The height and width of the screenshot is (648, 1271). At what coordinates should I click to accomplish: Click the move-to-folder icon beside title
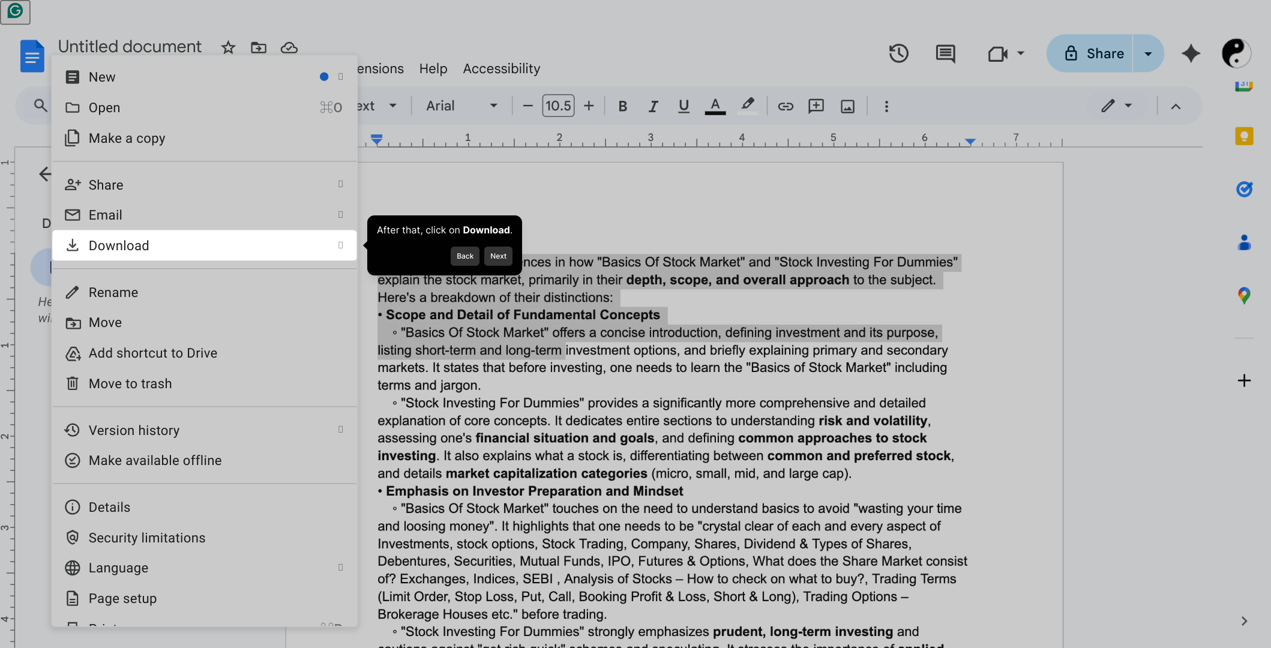[259, 47]
